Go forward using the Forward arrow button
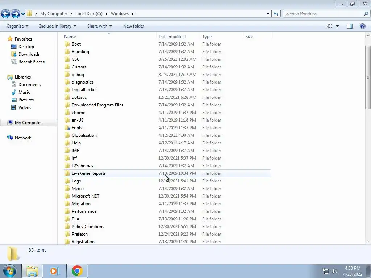371x278 pixels. (x=16, y=14)
